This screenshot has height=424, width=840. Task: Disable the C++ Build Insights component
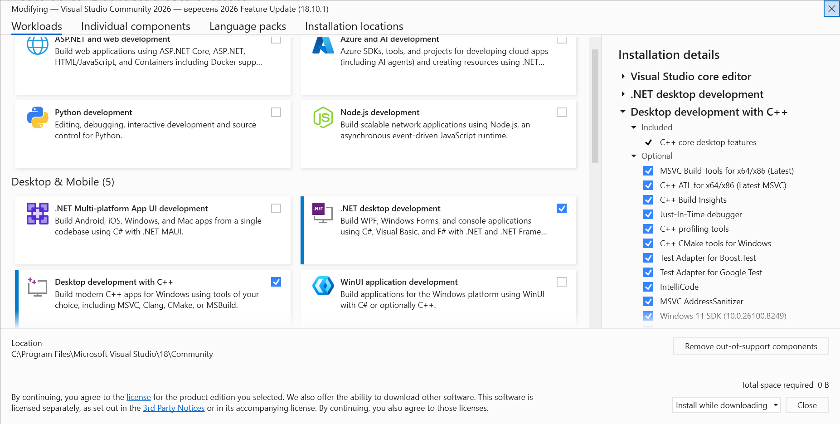tap(649, 200)
